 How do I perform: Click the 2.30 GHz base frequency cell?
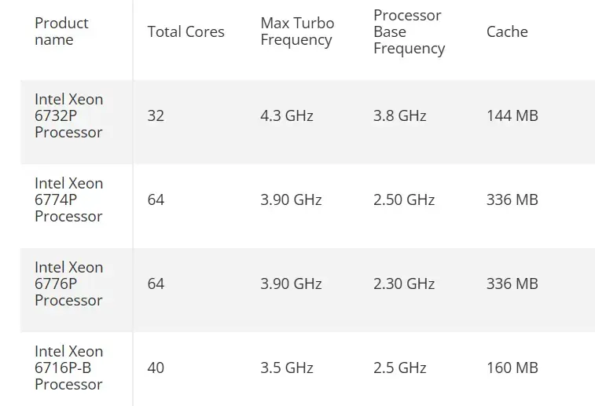pyautogui.click(x=404, y=284)
